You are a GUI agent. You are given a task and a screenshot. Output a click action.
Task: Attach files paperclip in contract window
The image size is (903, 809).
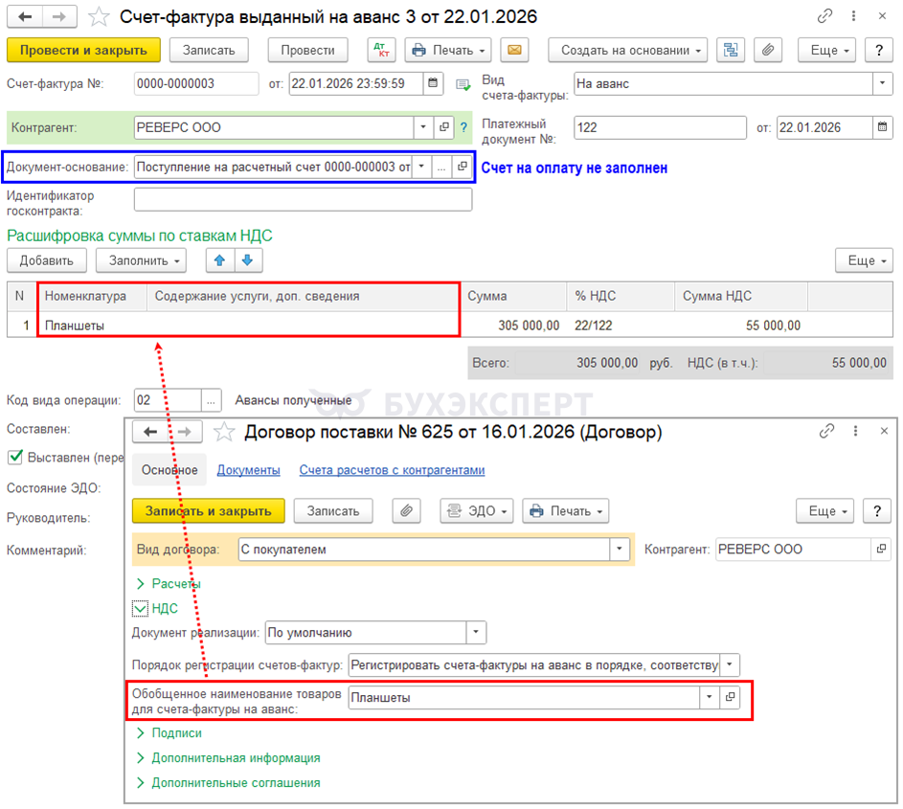[407, 510]
